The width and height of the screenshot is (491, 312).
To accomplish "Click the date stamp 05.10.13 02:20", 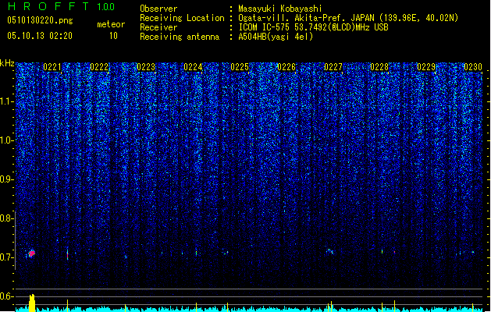I will pyautogui.click(x=40, y=36).
